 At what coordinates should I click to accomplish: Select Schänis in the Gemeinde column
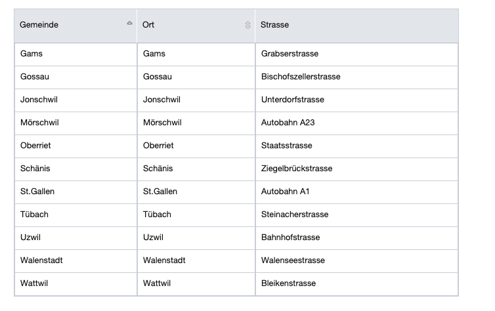tap(35, 169)
